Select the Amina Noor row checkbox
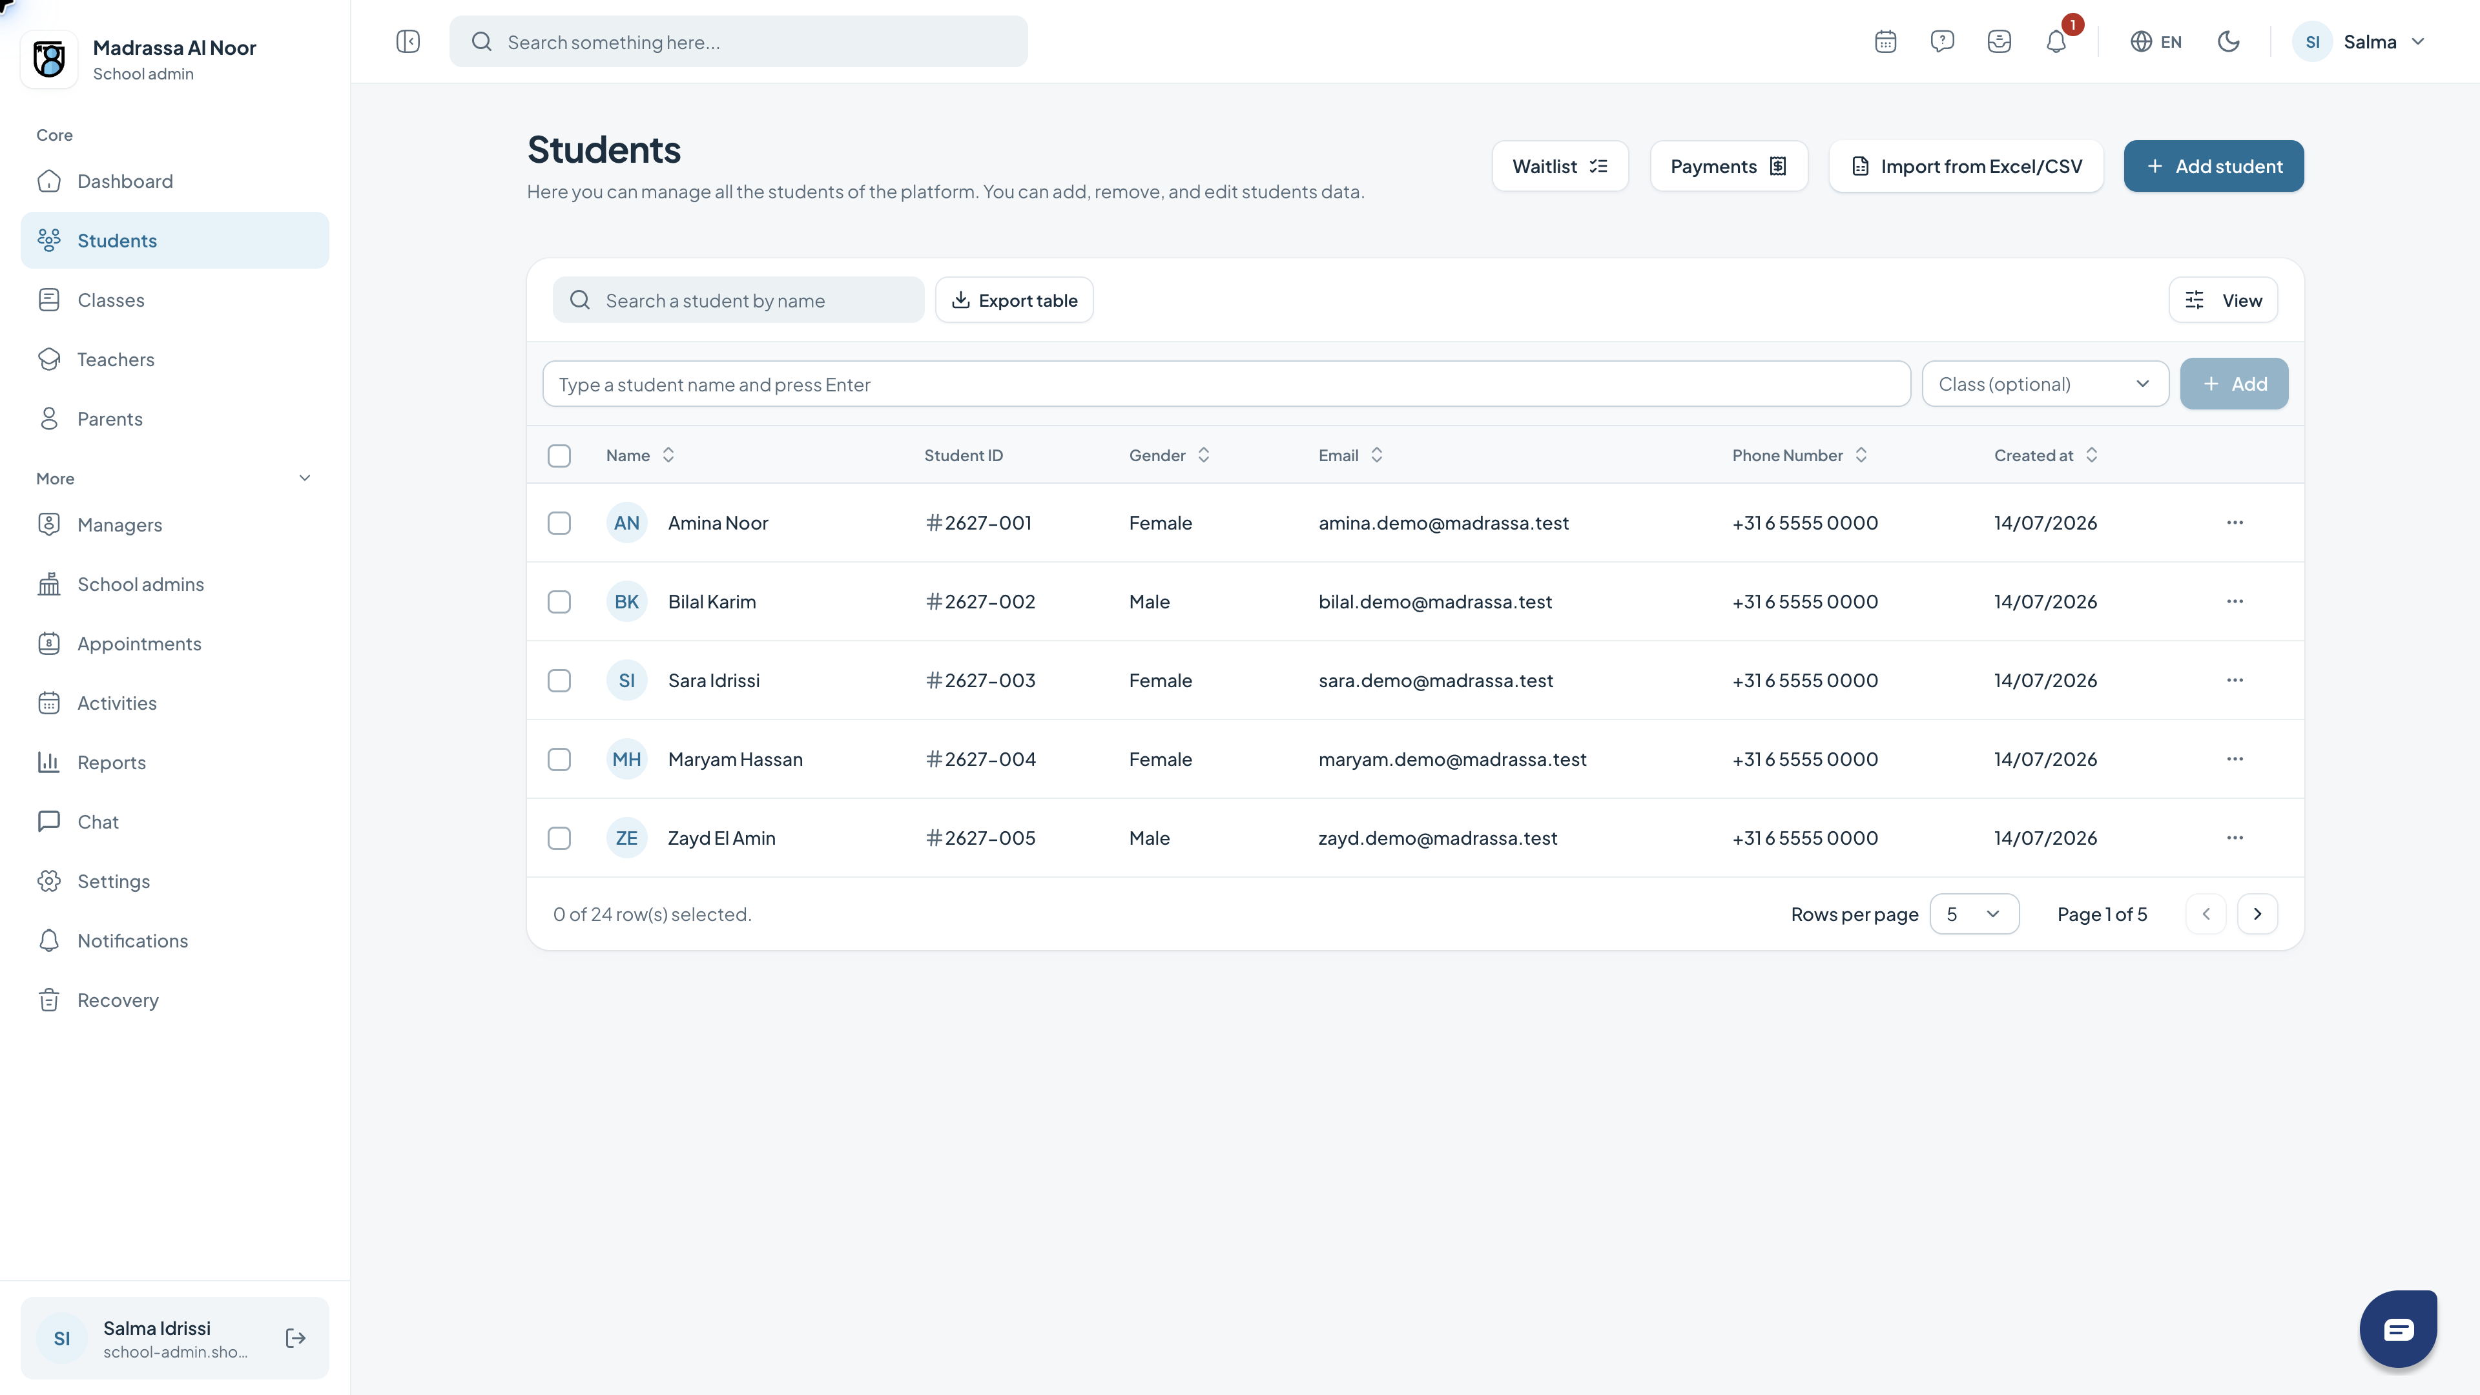Screen dimensions: 2480x1395 click(559, 522)
